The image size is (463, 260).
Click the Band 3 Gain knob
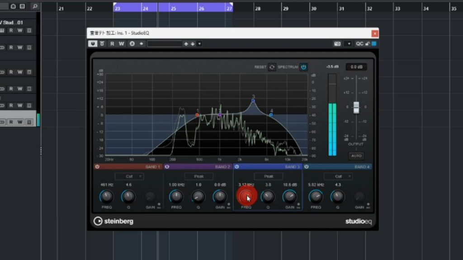[289, 196]
